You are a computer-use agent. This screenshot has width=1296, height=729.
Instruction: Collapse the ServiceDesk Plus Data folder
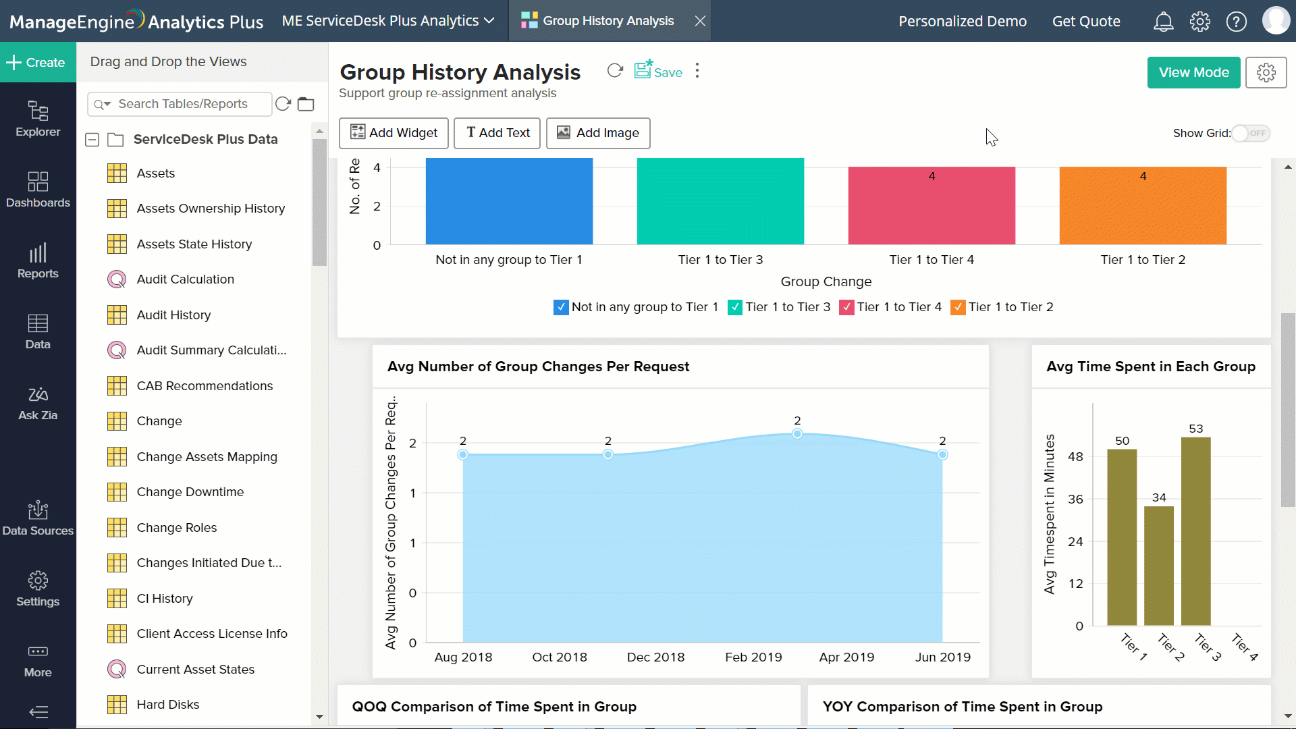(x=91, y=139)
